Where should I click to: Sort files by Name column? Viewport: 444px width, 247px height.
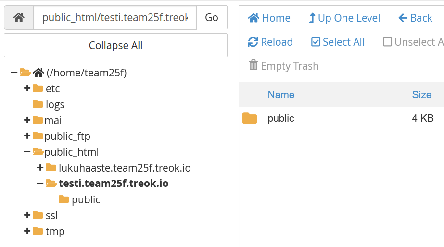[281, 95]
